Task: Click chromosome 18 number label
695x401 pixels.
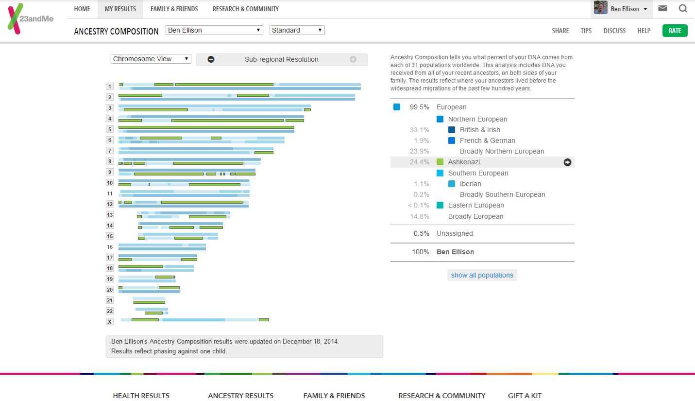Action: click(110, 268)
